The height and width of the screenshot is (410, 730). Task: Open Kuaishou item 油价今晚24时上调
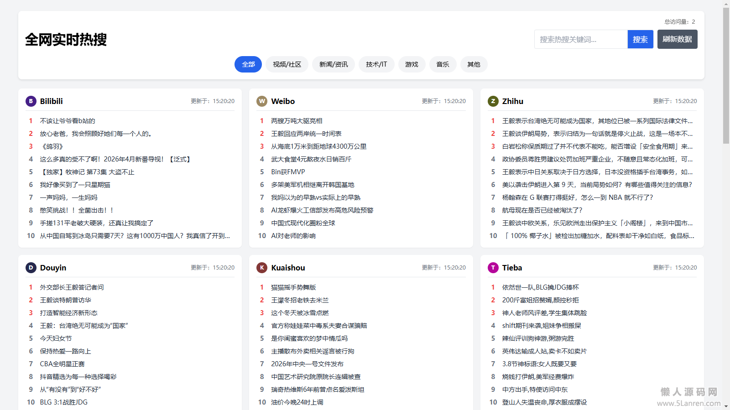297,402
